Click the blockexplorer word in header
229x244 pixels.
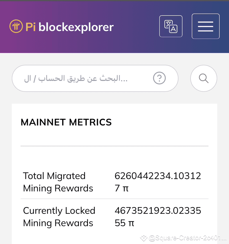pos(76,27)
